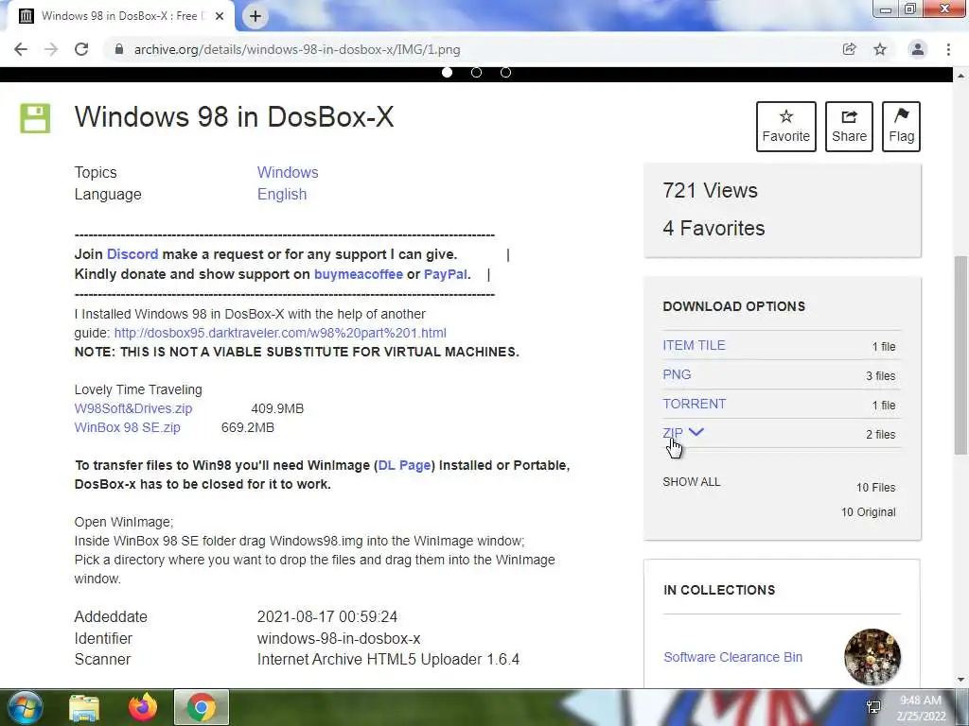969x726 pixels.
Task: Click the network tray icon
Action: pos(873,707)
